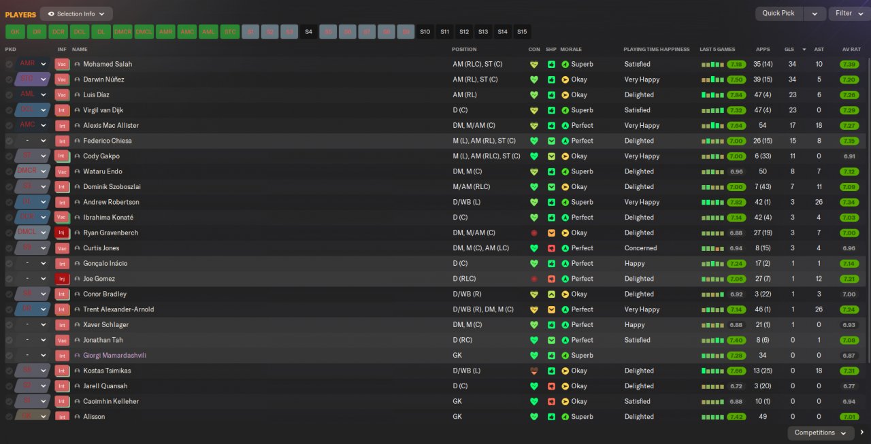Toggle the pick checkbox for Joe Gomez
The image size is (871, 444).
9,279
